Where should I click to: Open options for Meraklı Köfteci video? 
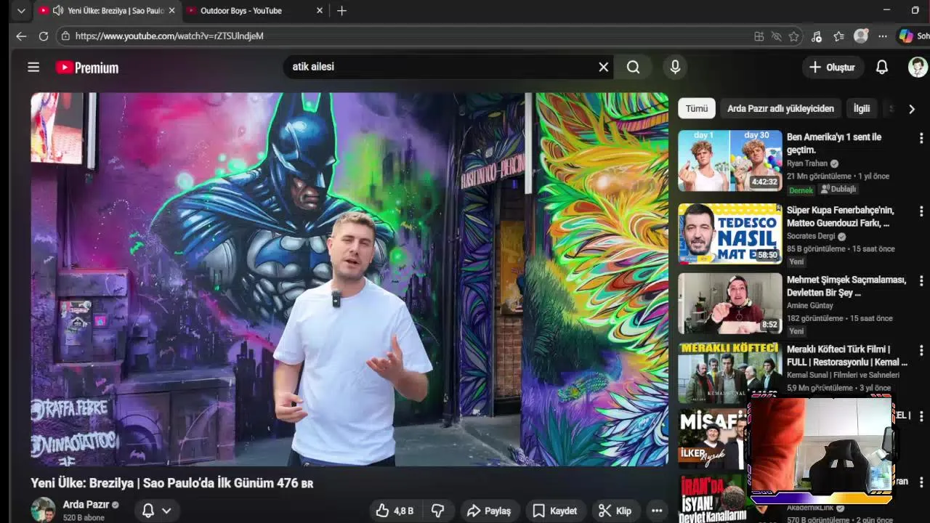coord(921,350)
